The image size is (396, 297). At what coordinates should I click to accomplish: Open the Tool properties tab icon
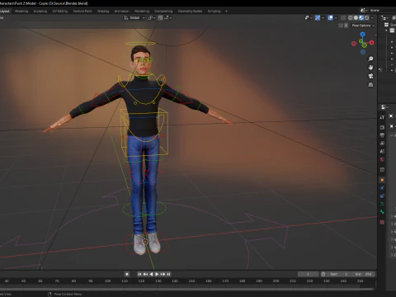(x=382, y=117)
